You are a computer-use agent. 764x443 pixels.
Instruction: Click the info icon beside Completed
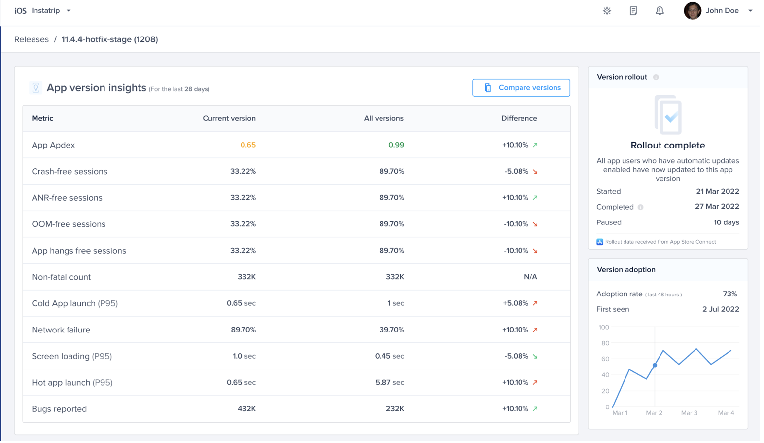point(640,207)
